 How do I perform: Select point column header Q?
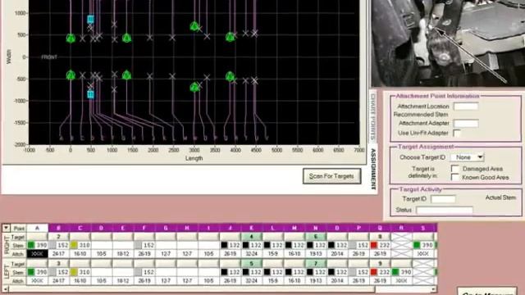[x=380, y=228]
